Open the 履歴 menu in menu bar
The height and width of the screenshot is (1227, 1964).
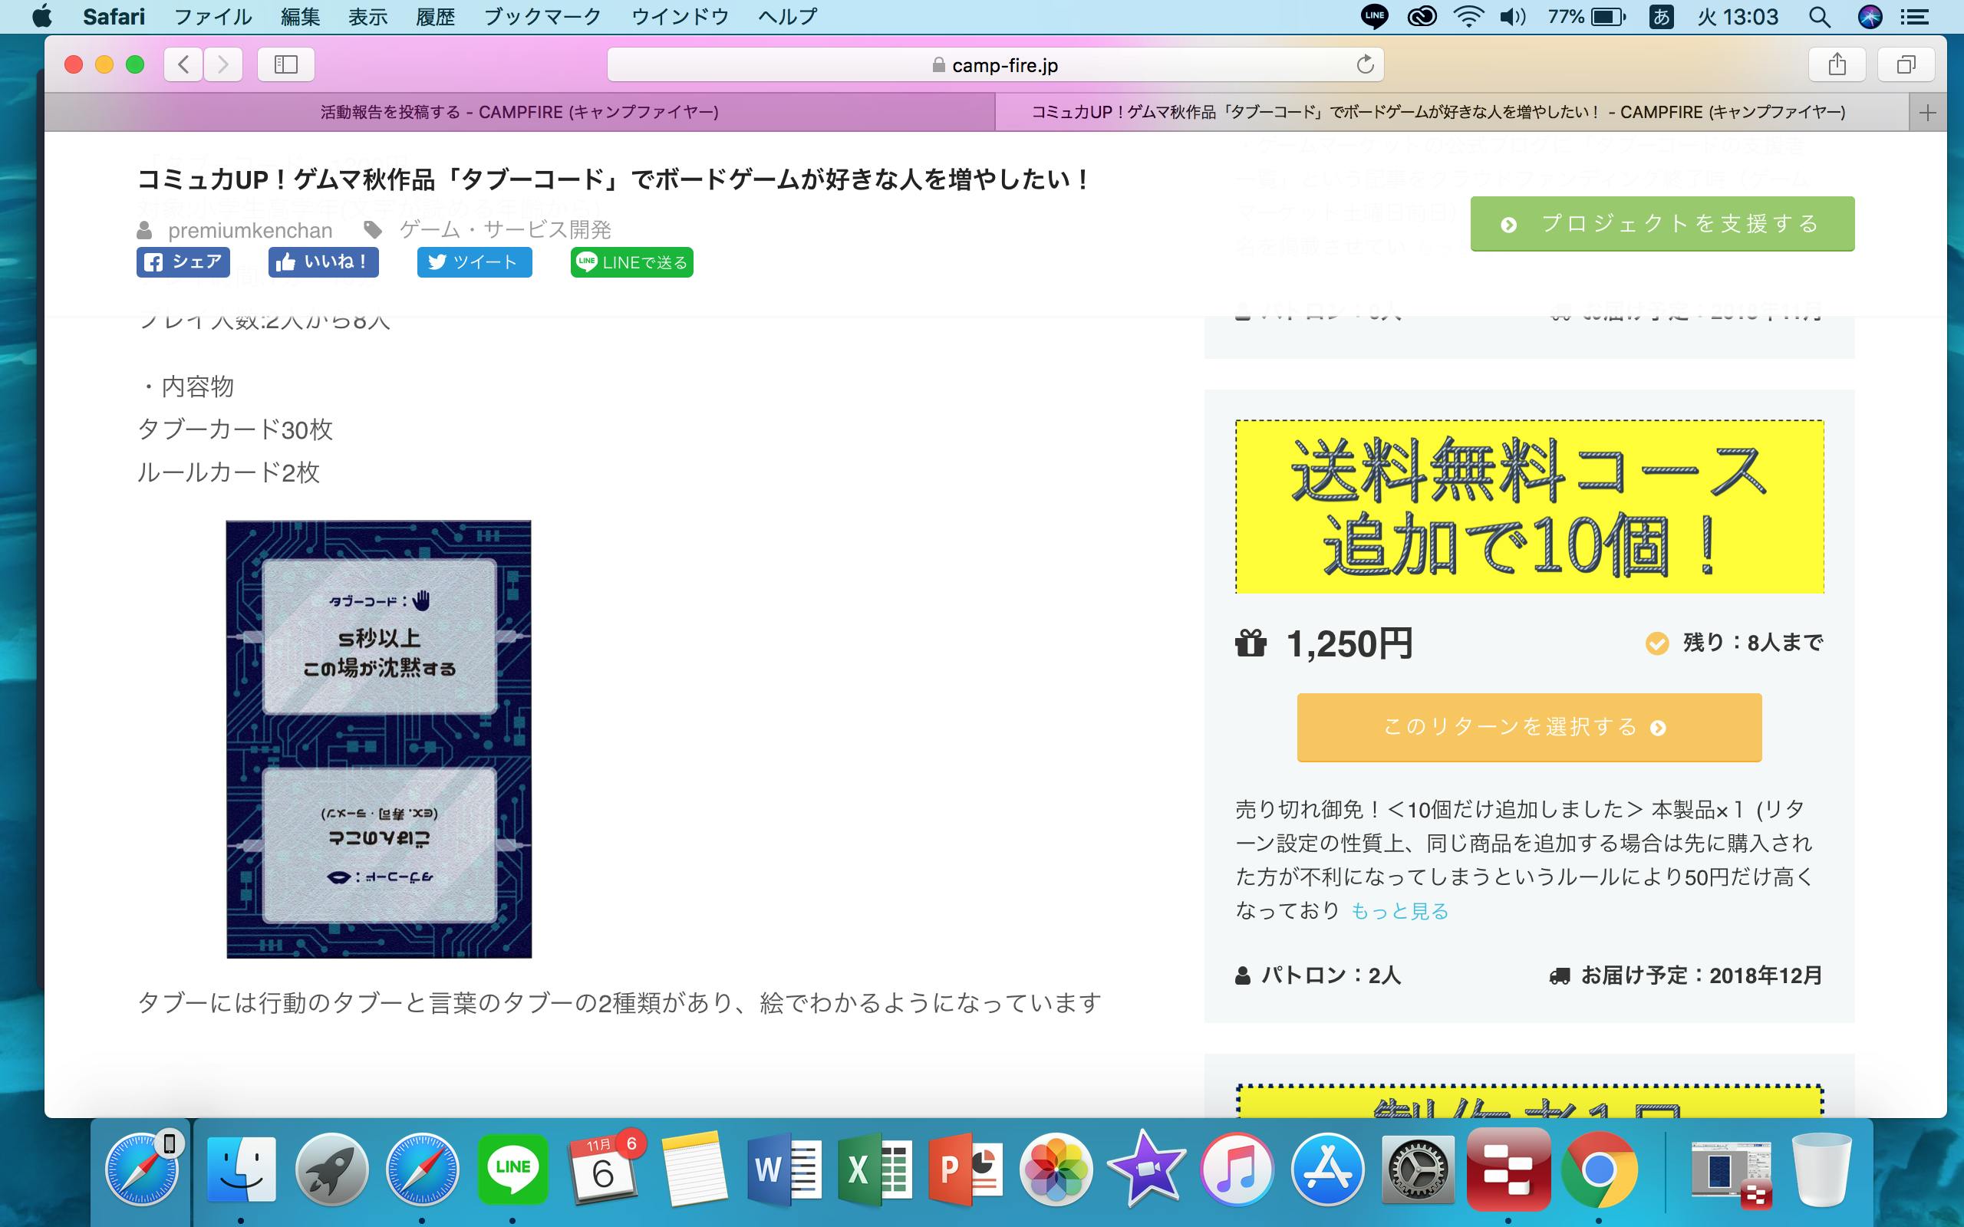coord(435,16)
